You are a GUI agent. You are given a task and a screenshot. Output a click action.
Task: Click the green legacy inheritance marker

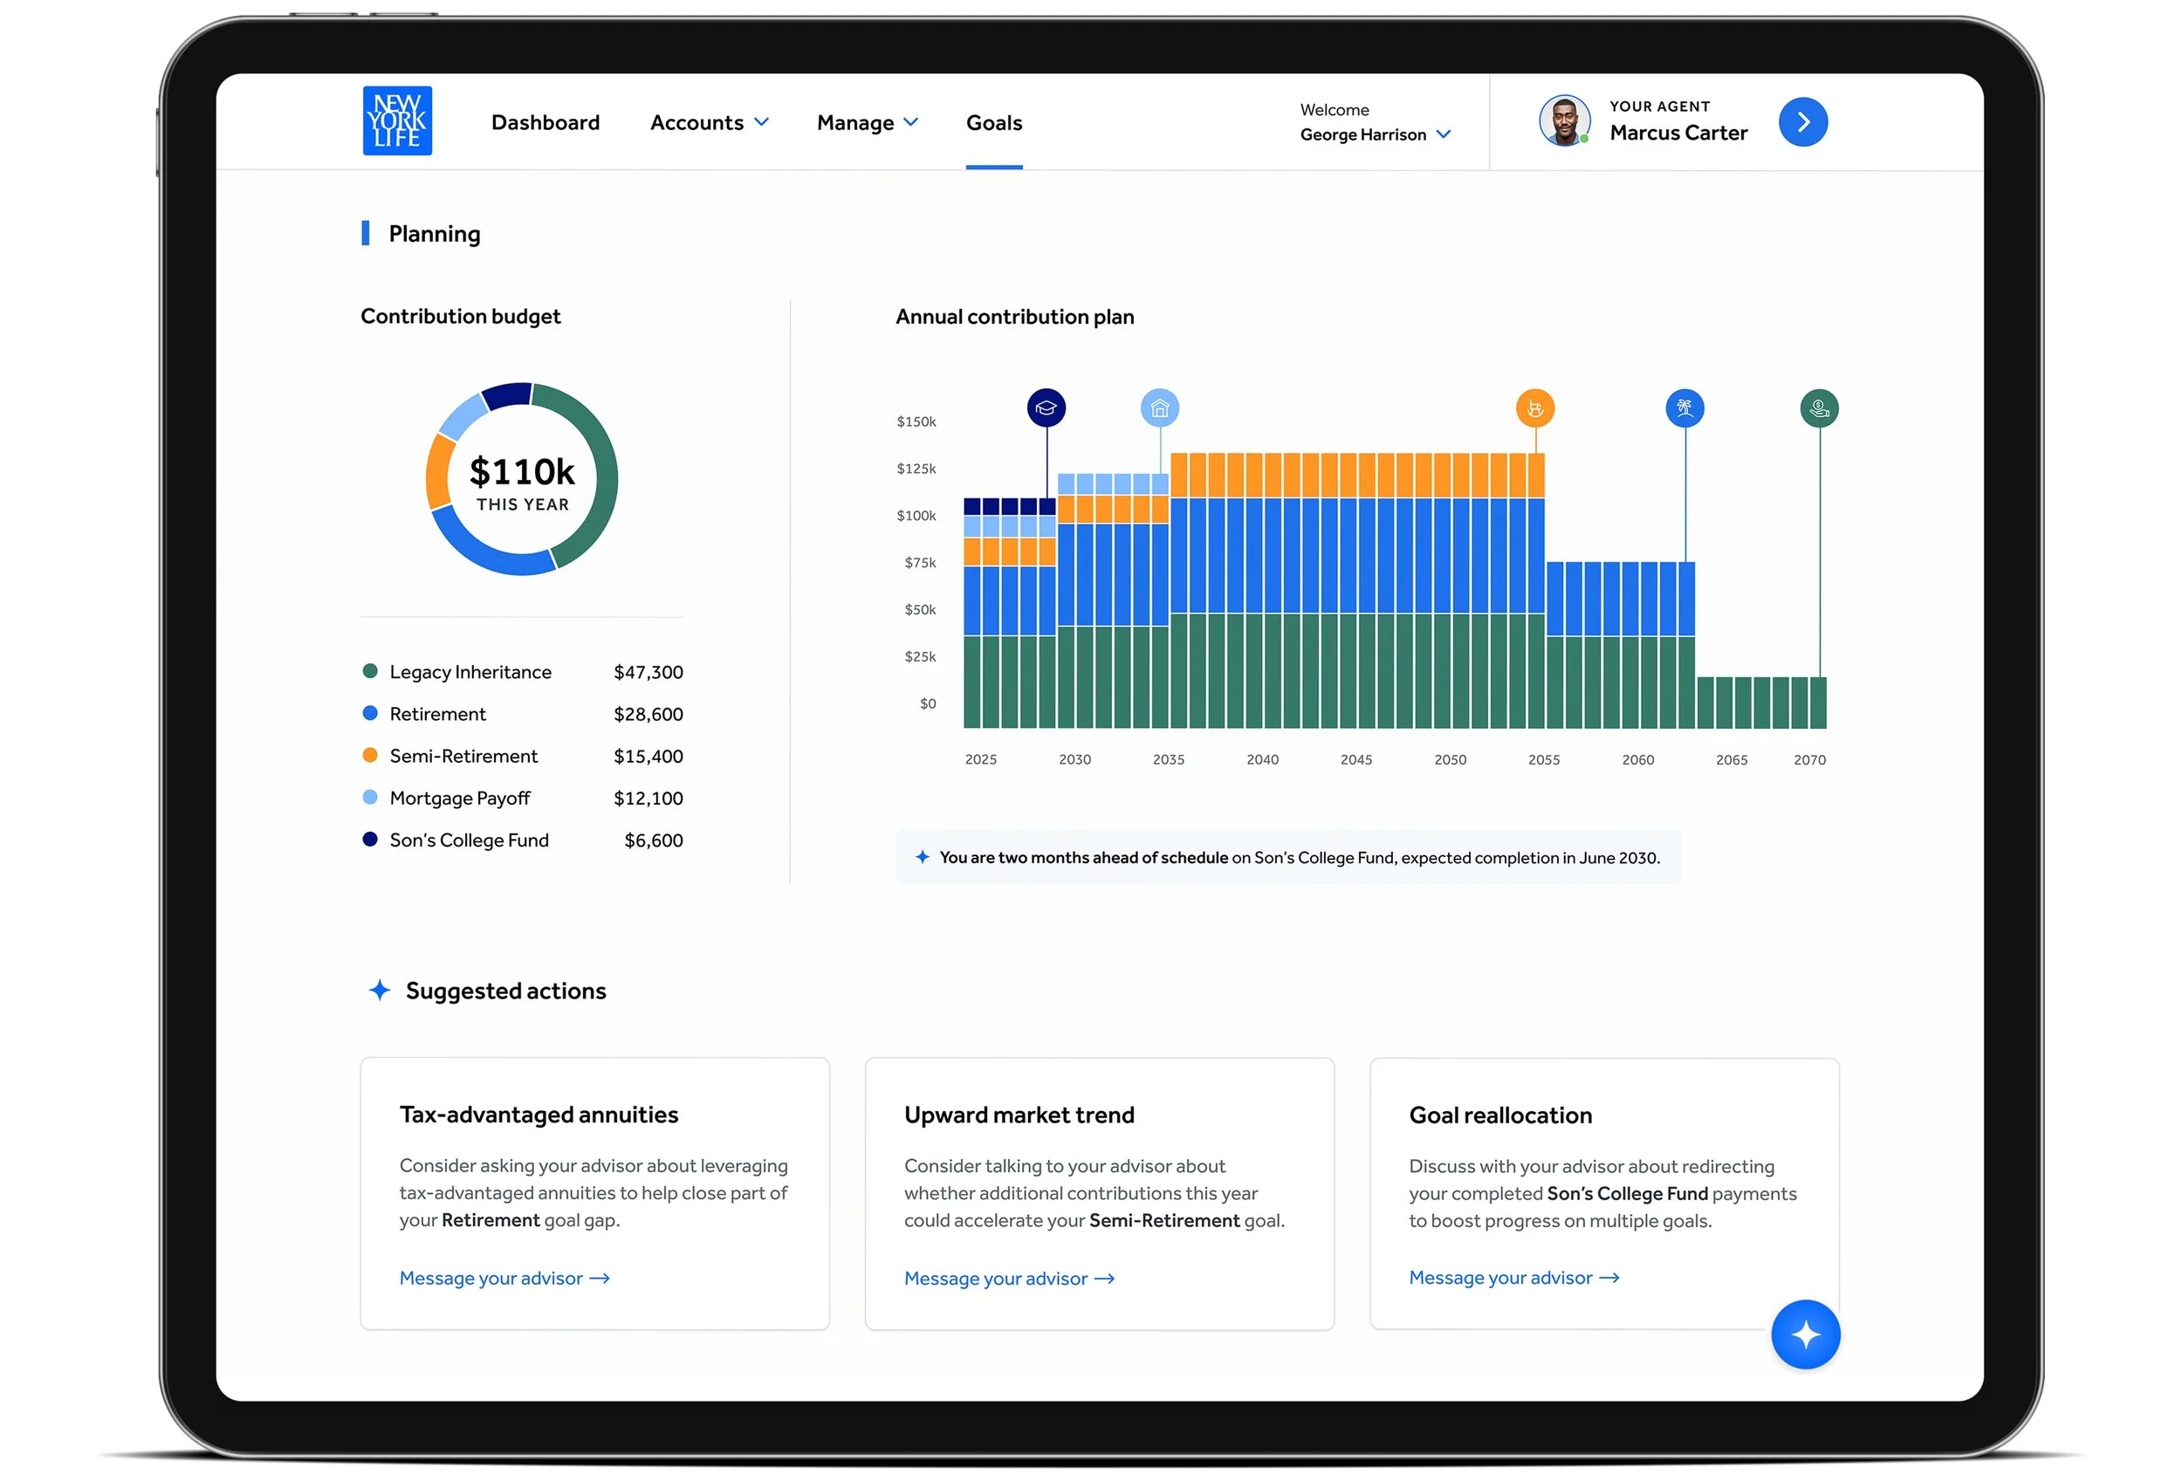tap(1819, 408)
